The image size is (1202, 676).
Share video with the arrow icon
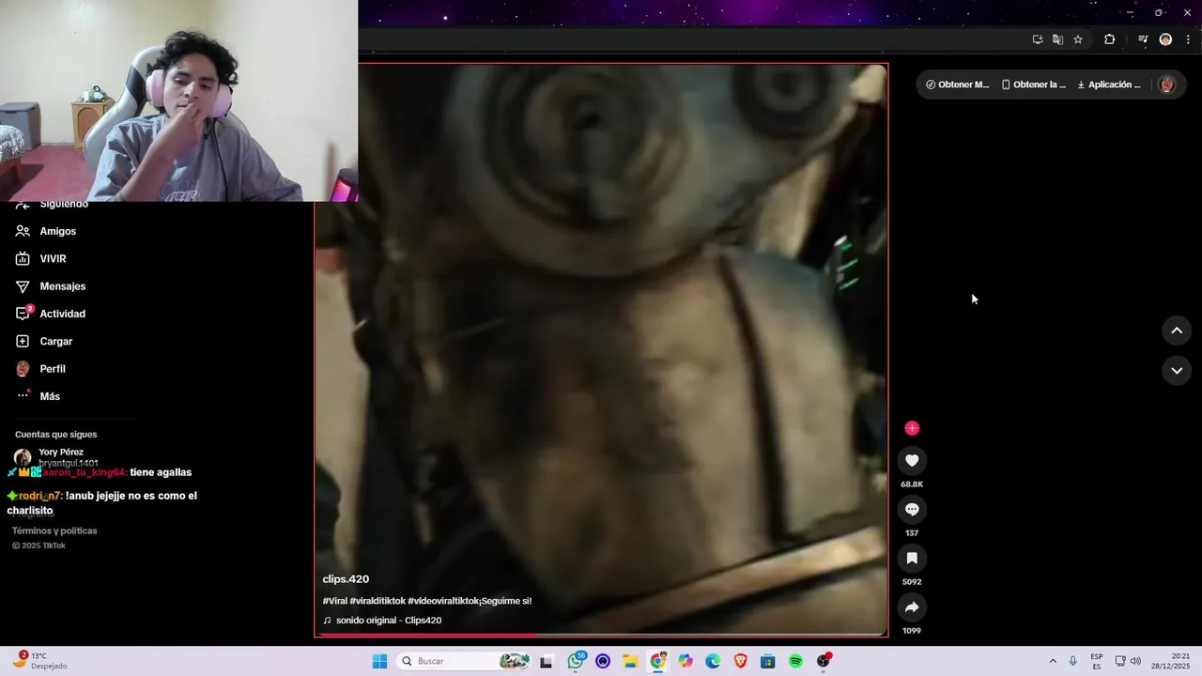(912, 607)
